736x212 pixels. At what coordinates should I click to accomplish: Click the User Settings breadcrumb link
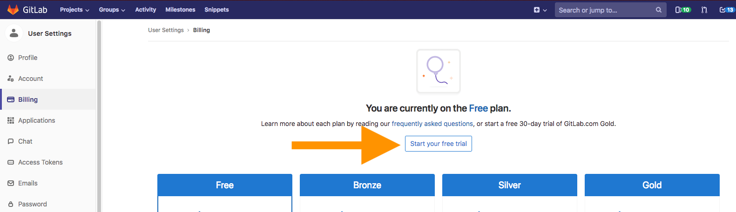click(x=166, y=30)
